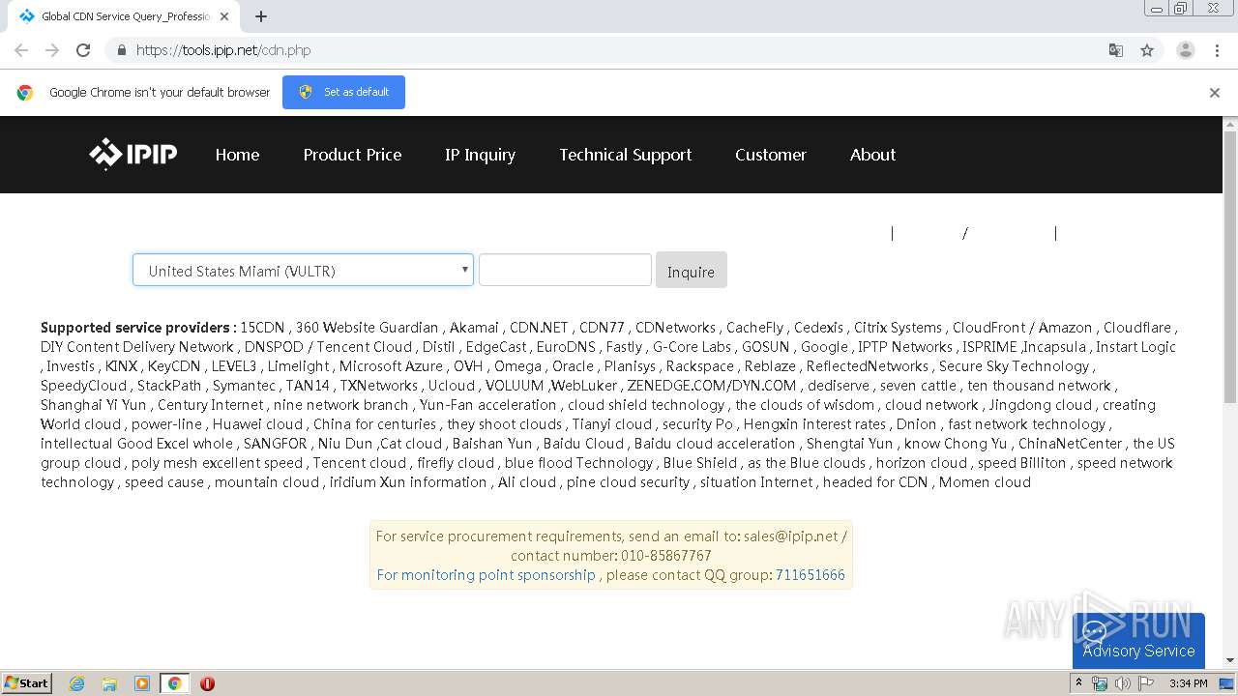
Task: Reload the page
Action: [83, 50]
